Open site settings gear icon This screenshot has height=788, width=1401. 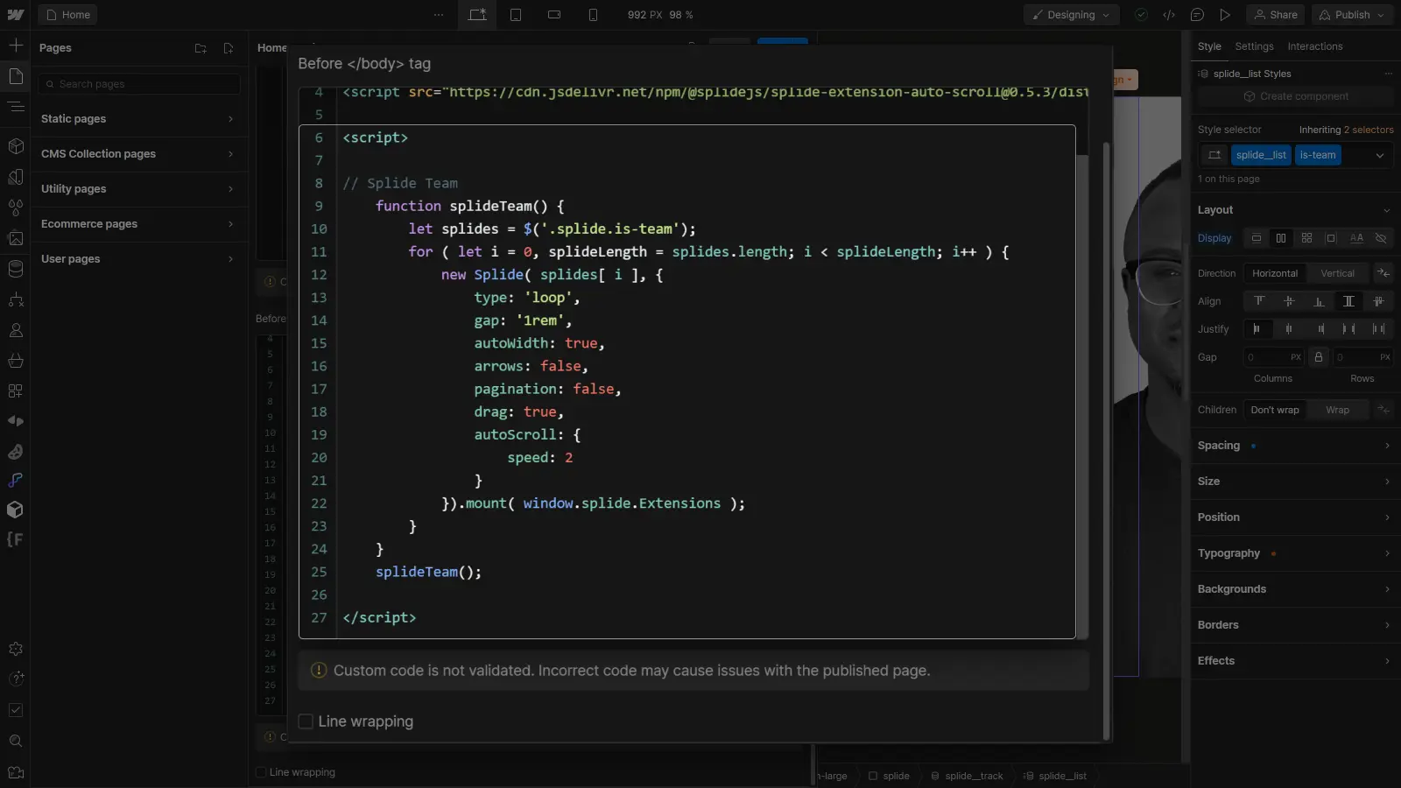pos(16,649)
